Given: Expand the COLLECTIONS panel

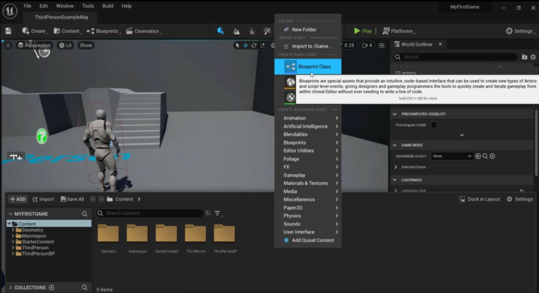Looking at the screenshot, I should point(11,287).
